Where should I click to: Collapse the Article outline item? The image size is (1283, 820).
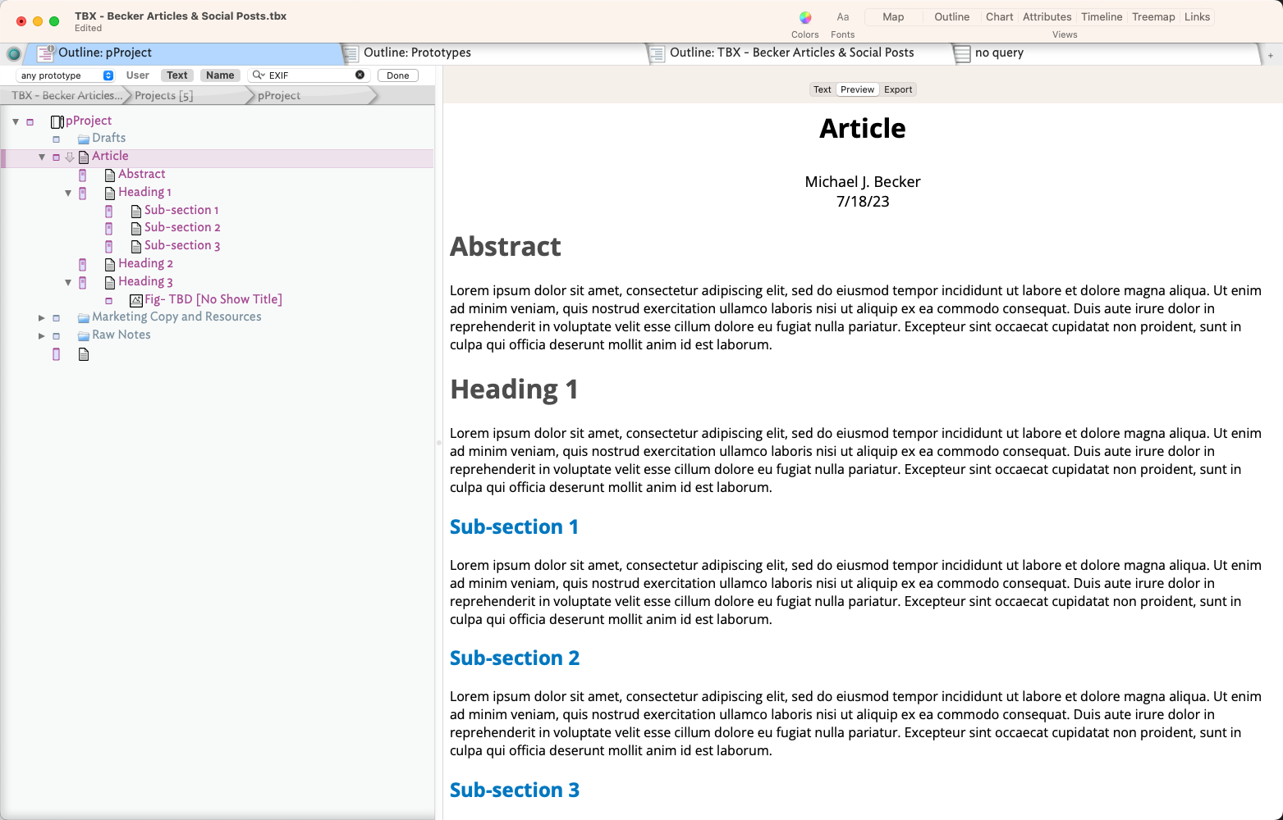point(42,157)
